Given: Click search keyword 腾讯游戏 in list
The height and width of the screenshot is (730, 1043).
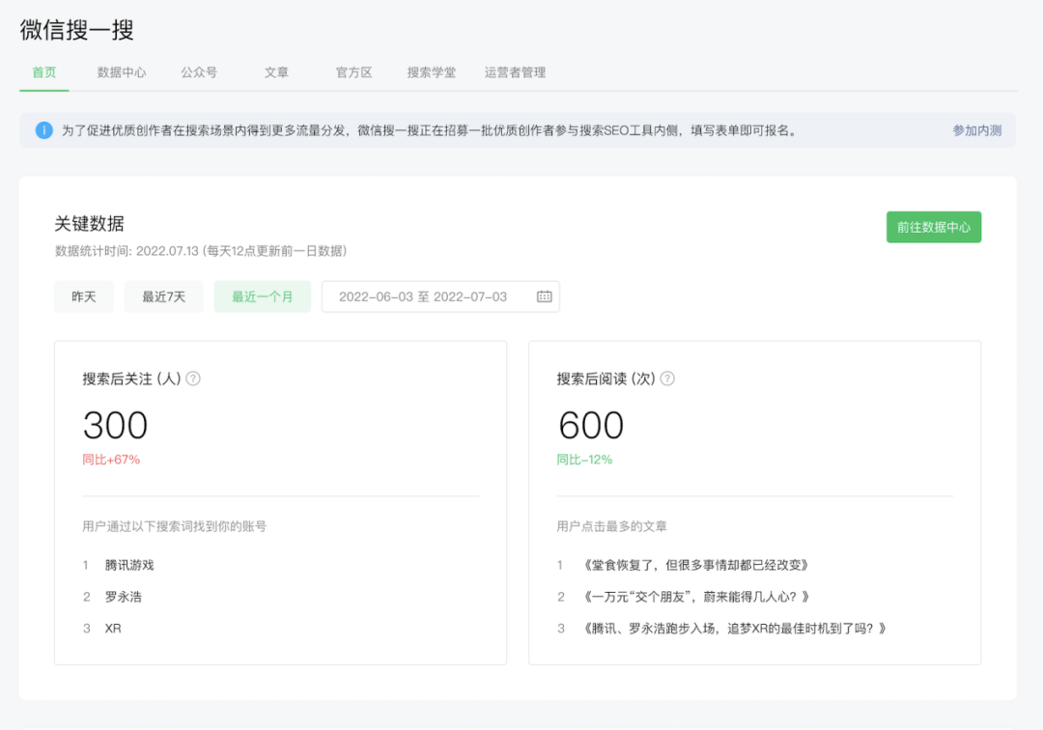Looking at the screenshot, I should [129, 565].
